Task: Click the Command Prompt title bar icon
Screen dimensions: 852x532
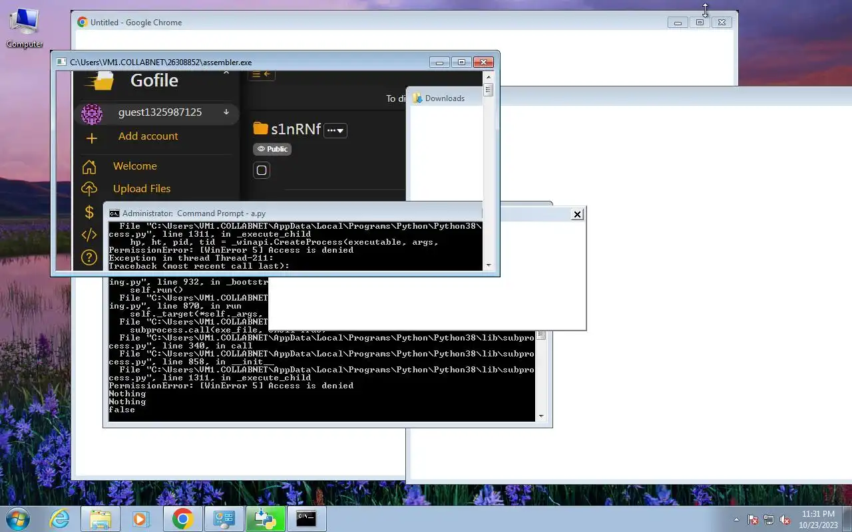Action: click(x=114, y=213)
